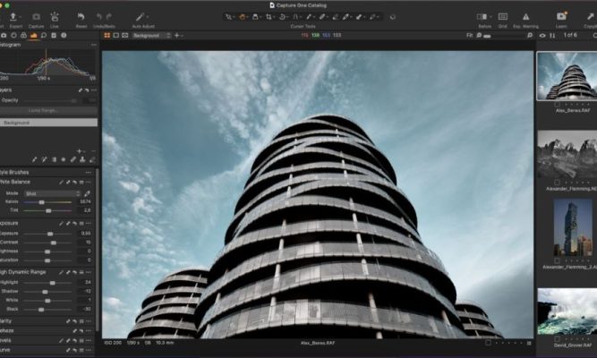Pick white balance with the eyedropper

87,193
